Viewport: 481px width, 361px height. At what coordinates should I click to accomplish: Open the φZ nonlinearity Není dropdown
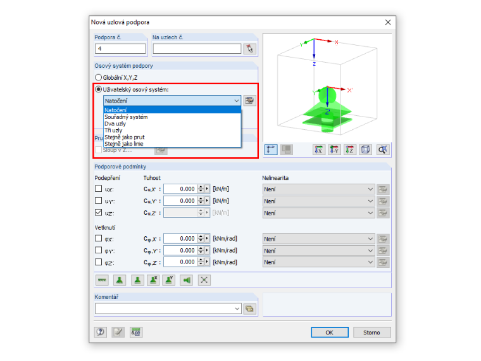(319, 262)
